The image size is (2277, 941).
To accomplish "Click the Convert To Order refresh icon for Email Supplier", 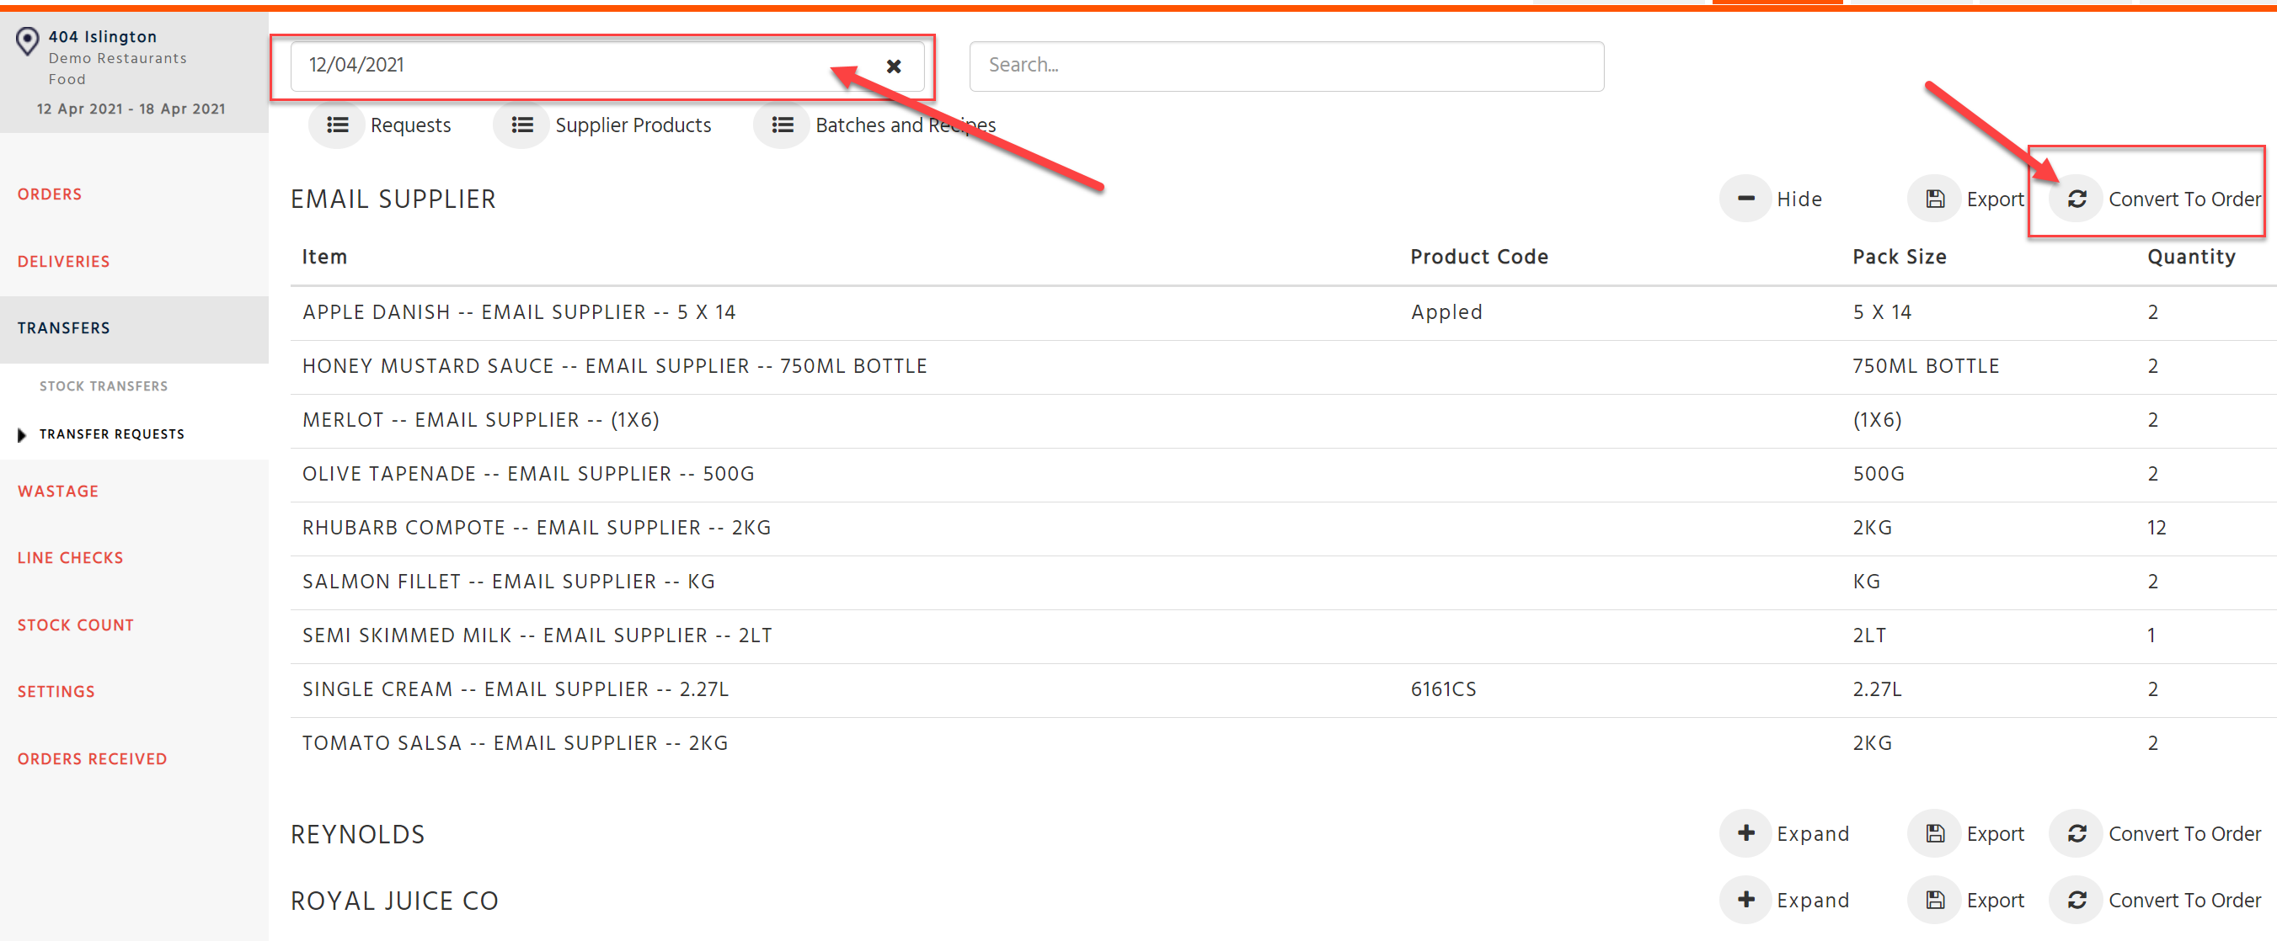I will (x=2077, y=199).
